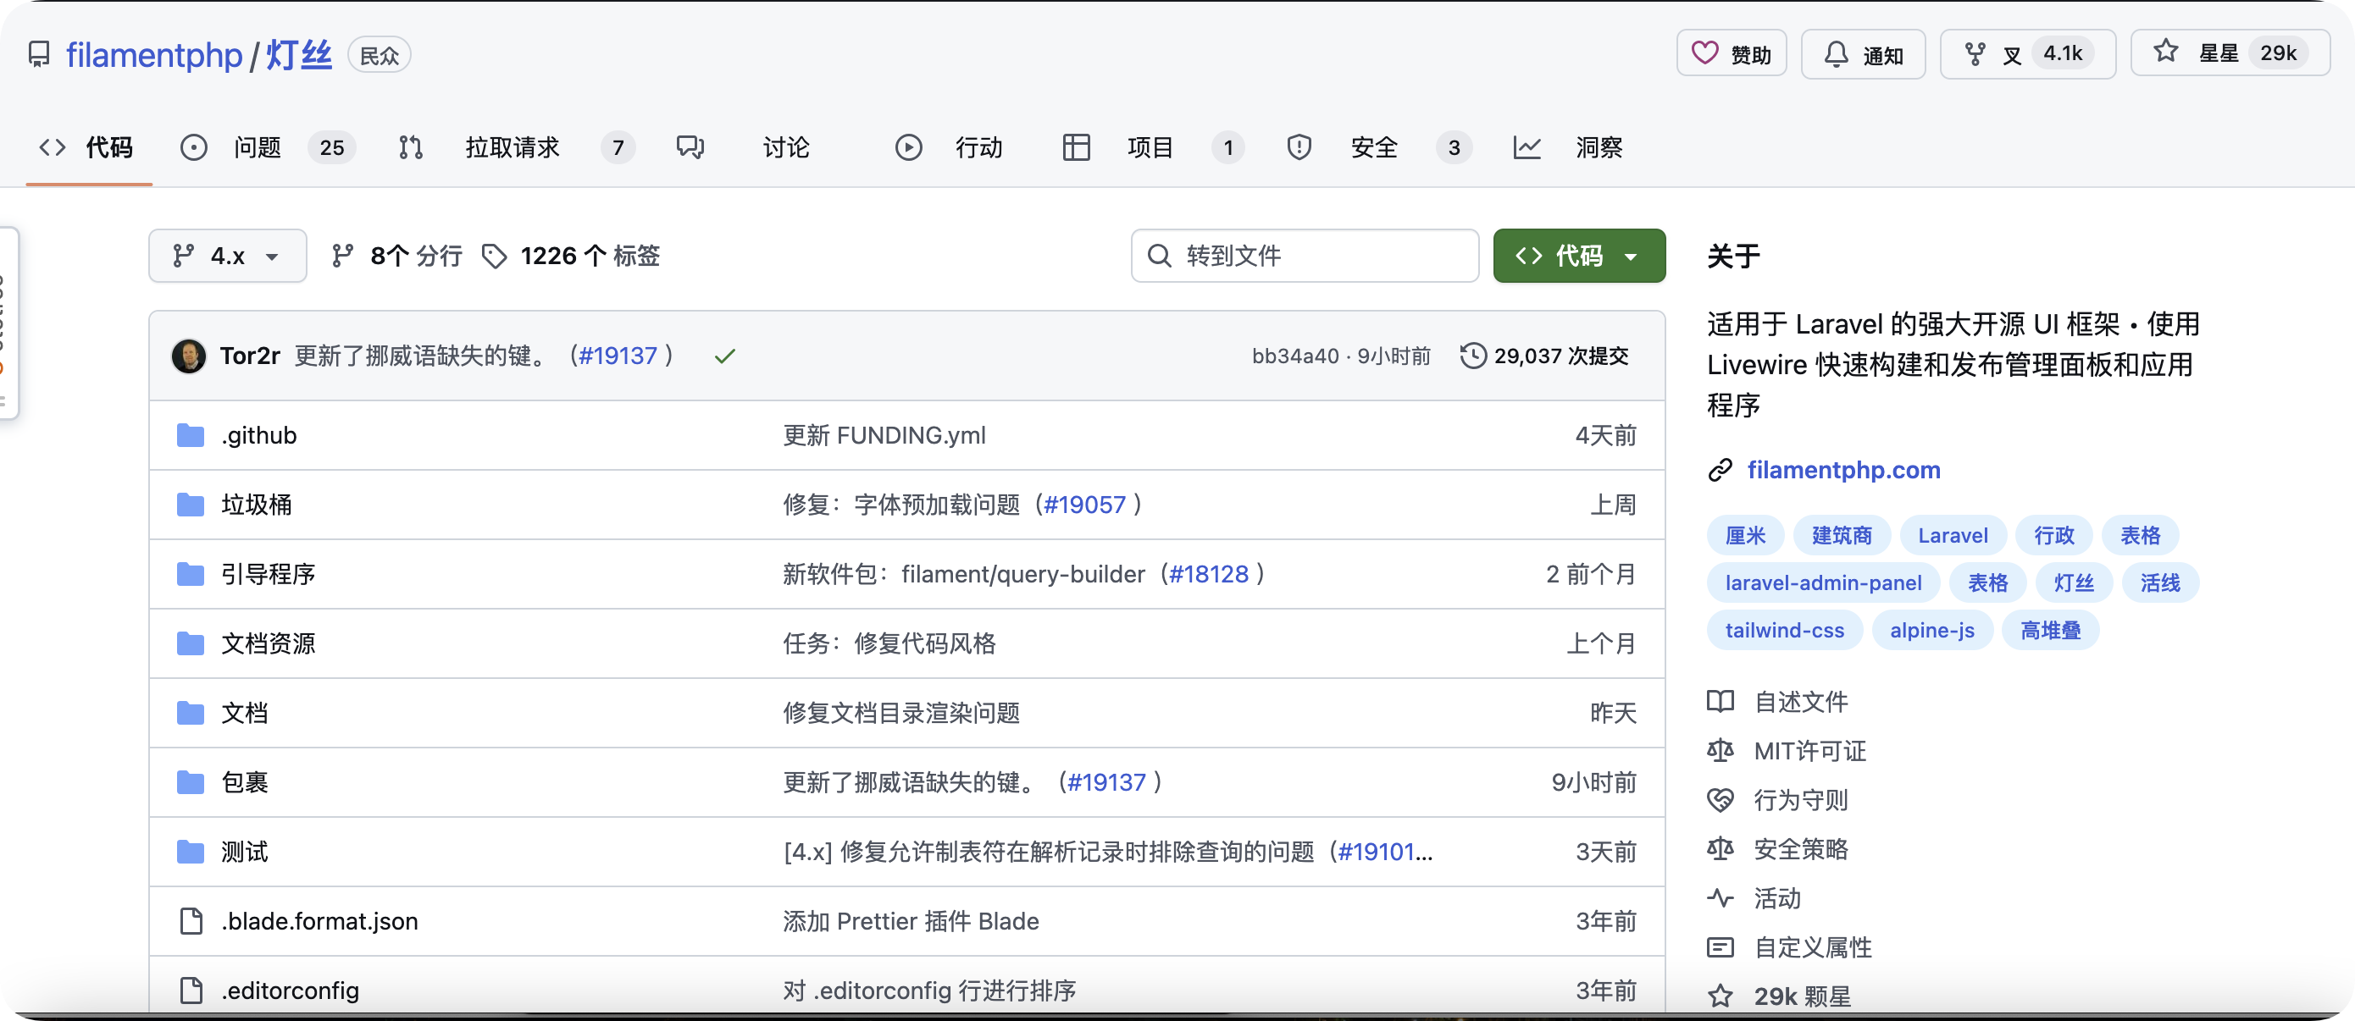Open the .blade.format.json file
This screenshot has height=1021, width=2355.
[x=319, y=921]
